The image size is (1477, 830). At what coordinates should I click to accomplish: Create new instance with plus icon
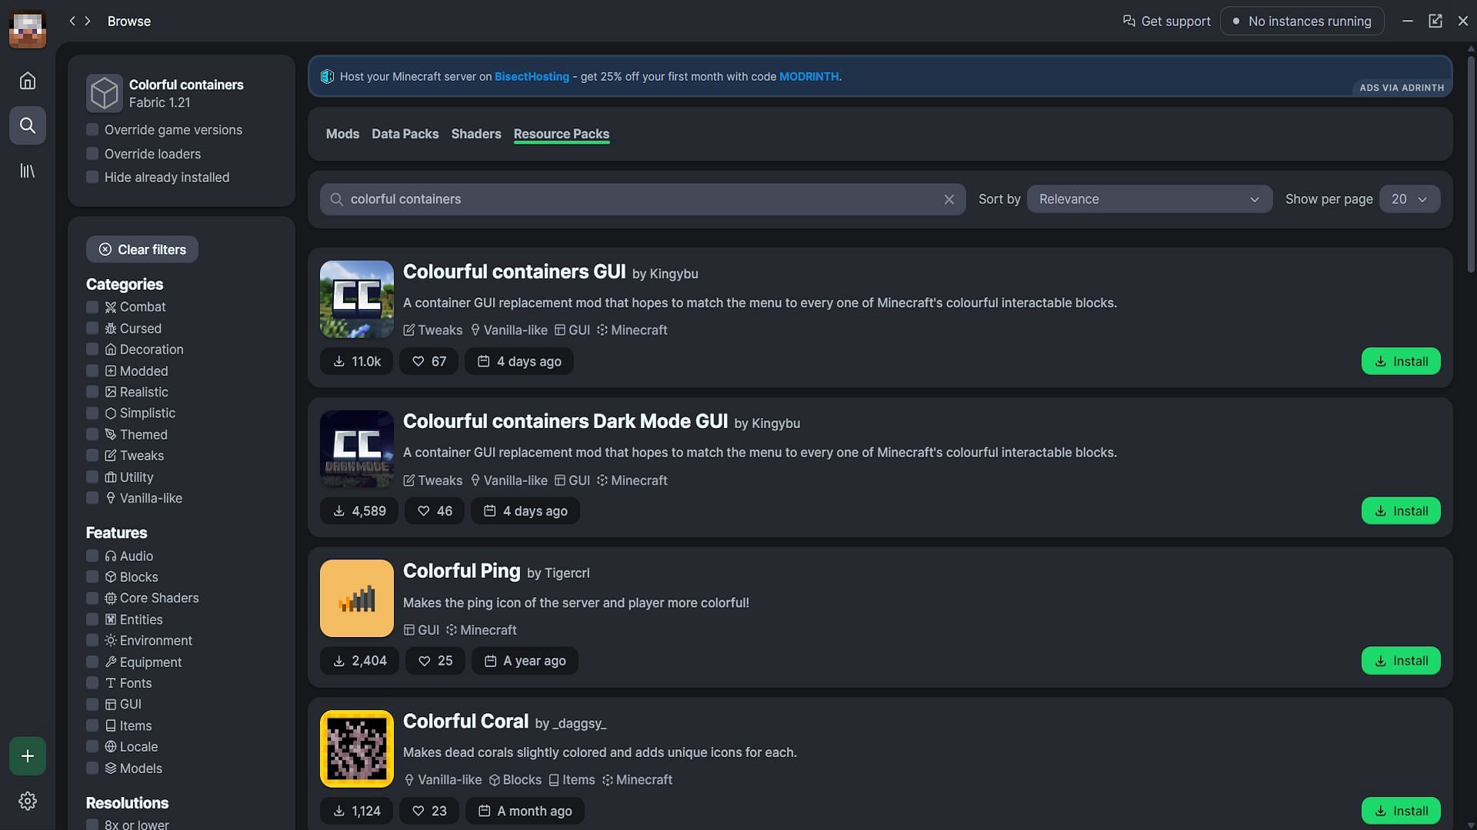click(x=28, y=756)
